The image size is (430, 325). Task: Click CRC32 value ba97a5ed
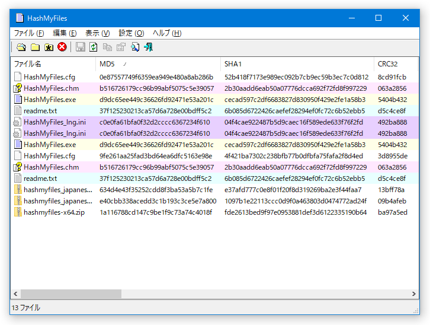pos(393,212)
